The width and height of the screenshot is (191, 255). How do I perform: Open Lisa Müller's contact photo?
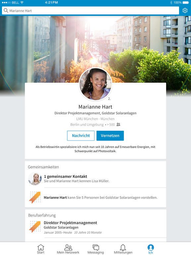coord(35,179)
